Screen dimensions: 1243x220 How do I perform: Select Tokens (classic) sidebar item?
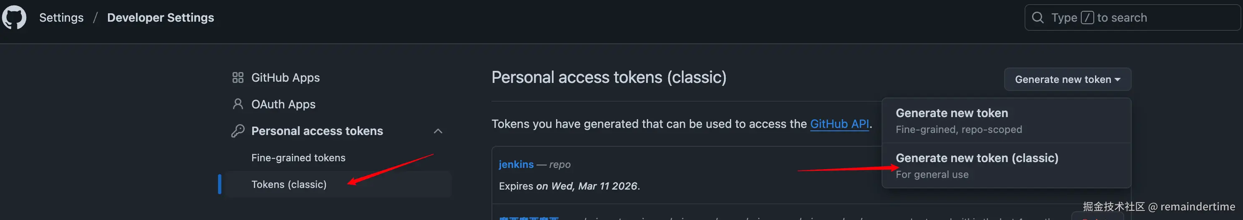tap(288, 184)
